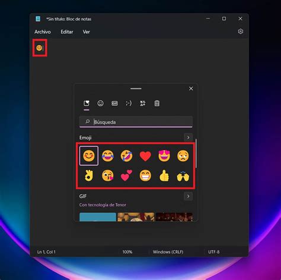Insert the OK hand emoji
This screenshot has width=281, height=280.
point(89,175)
